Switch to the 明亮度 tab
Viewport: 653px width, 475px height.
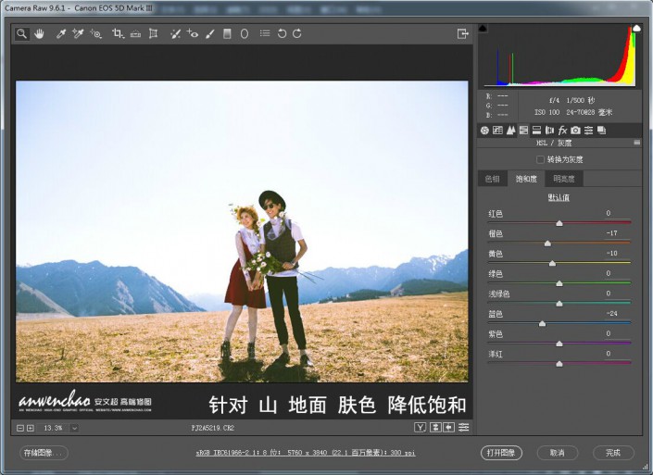564,179
